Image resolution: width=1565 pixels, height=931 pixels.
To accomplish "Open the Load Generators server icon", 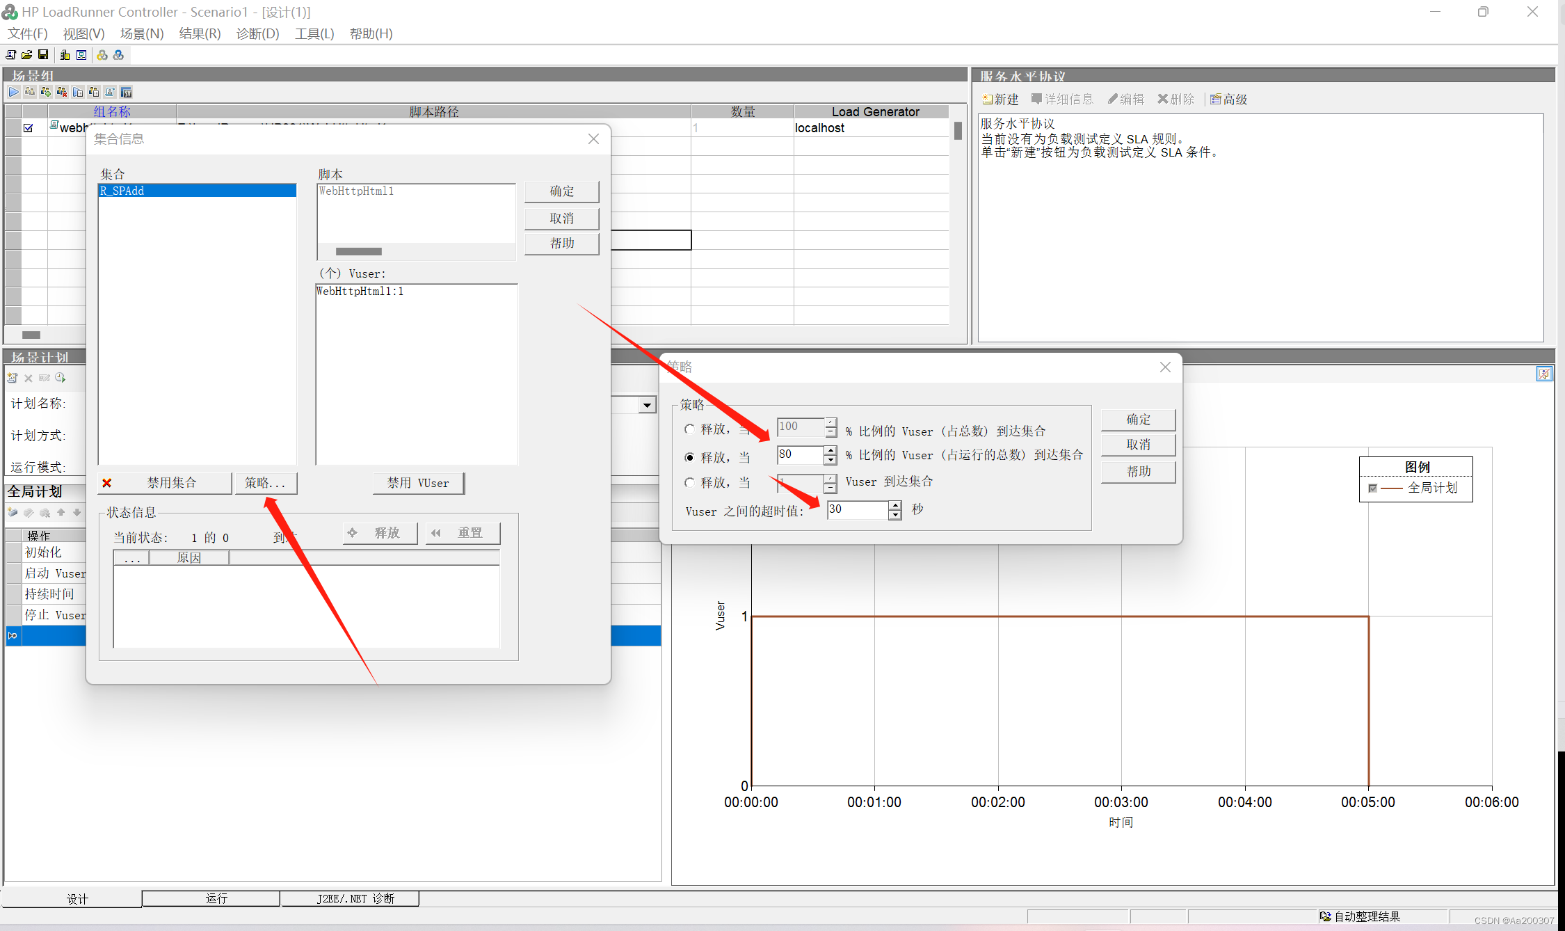I will (x=65, y=55).
